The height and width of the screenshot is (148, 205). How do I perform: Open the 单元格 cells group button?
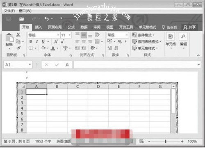(x=171, y=41)
